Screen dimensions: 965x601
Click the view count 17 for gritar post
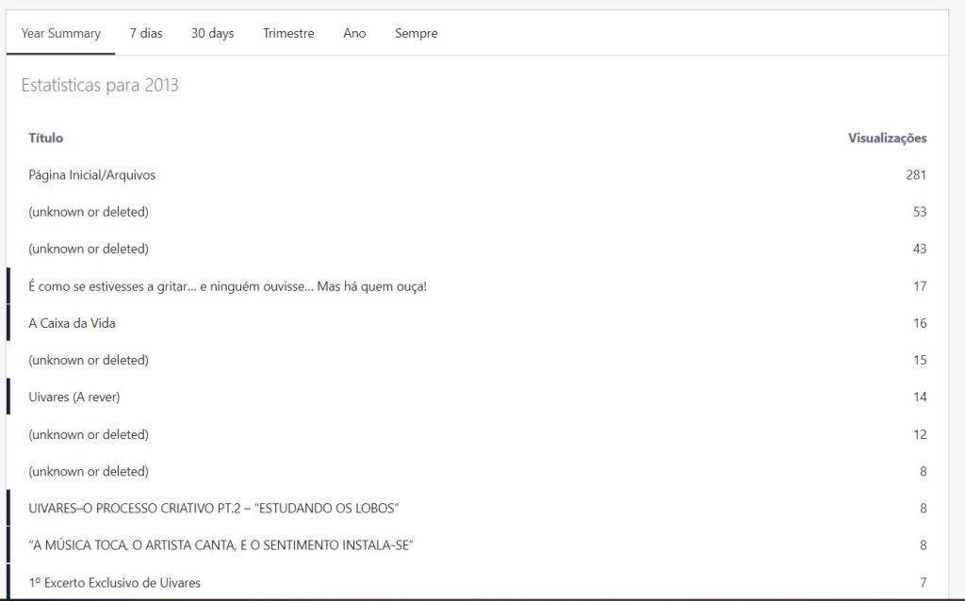pos(920,286)
